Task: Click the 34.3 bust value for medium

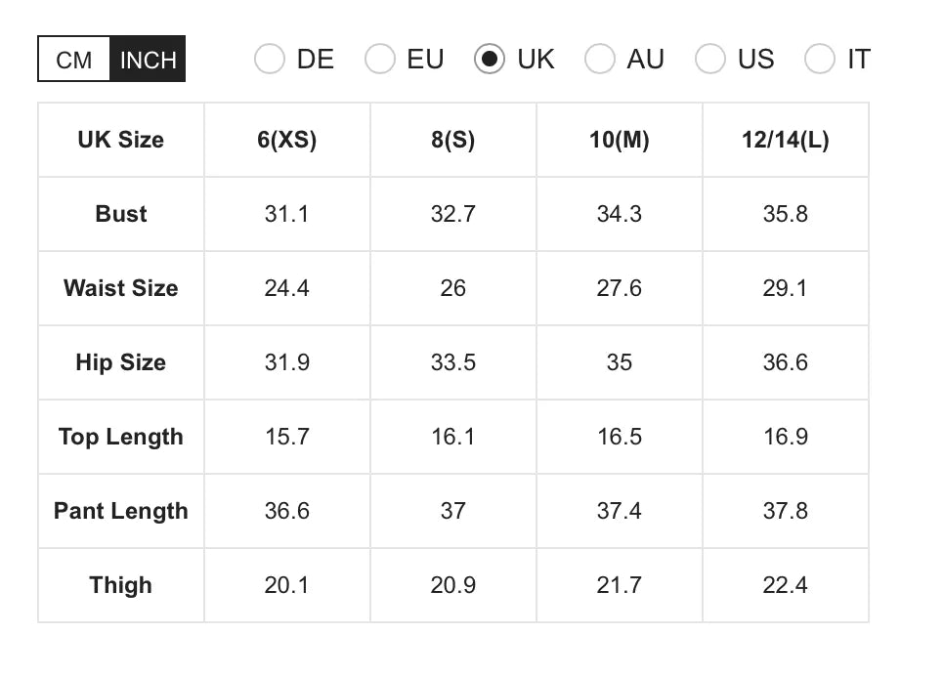Action: (619, 214)
